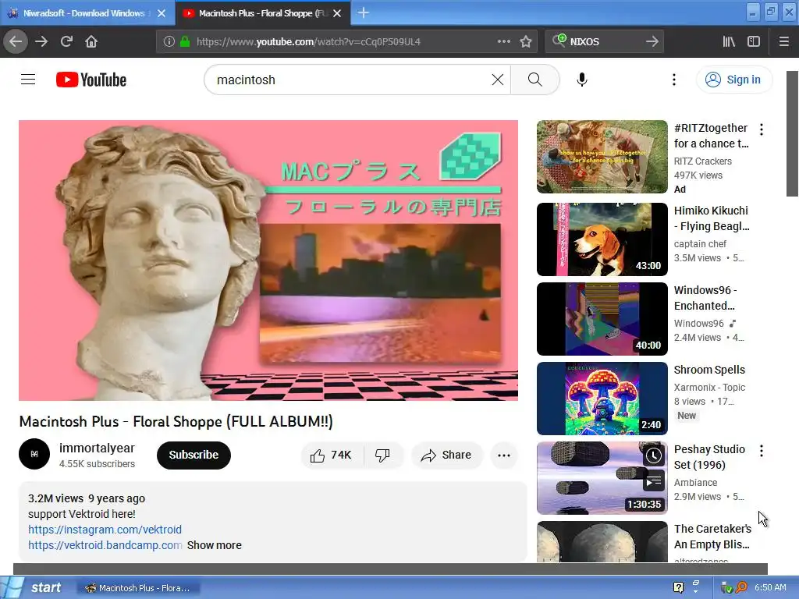This screenshot has height=599, width=799.
Task: Click the horizontal scrollbar at page bottom
Action: [390, 569]
